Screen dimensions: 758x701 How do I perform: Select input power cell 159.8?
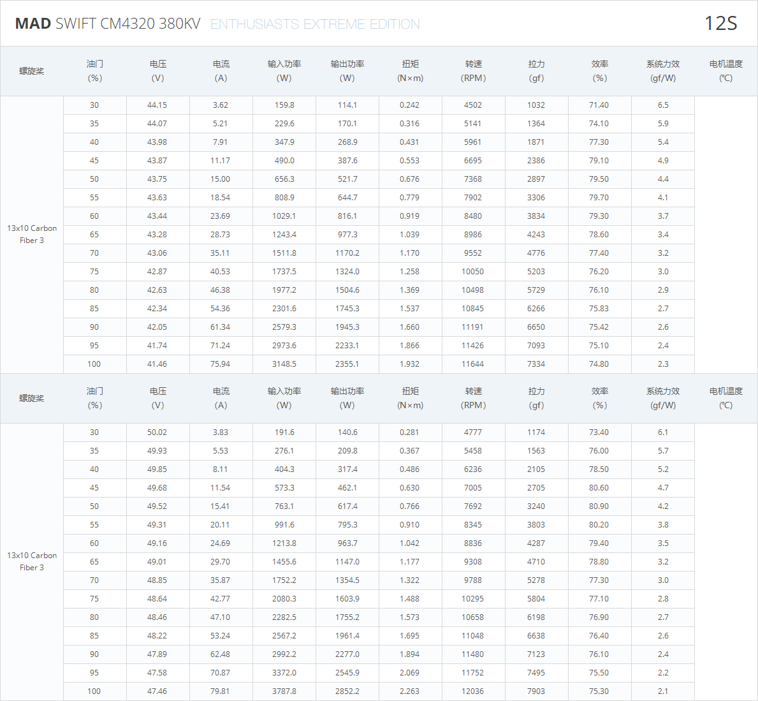[x=284, y=105]
